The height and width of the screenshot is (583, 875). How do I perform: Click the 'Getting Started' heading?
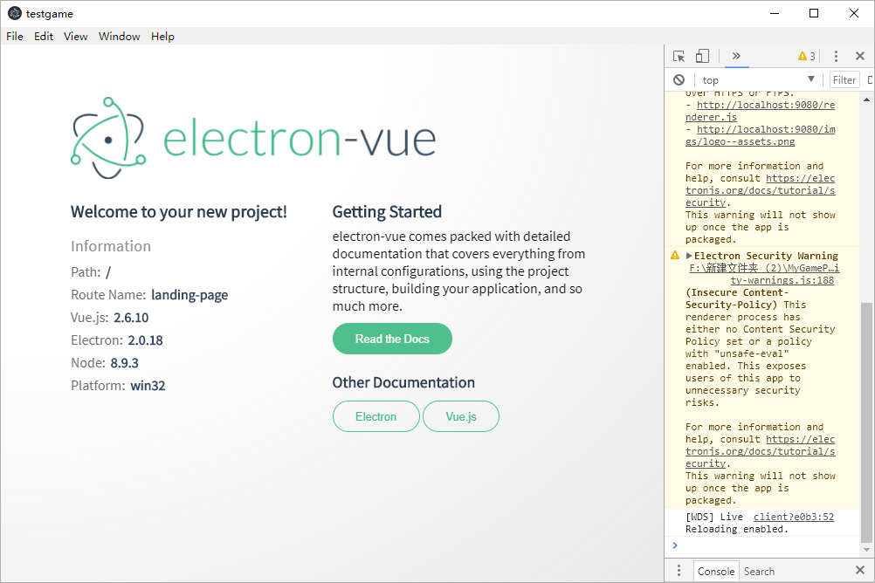tap(387, 212)
